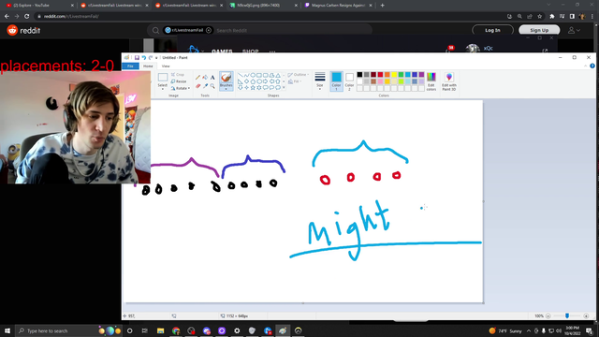
Task: Pick the black color swatch
Action: (359, 75)
